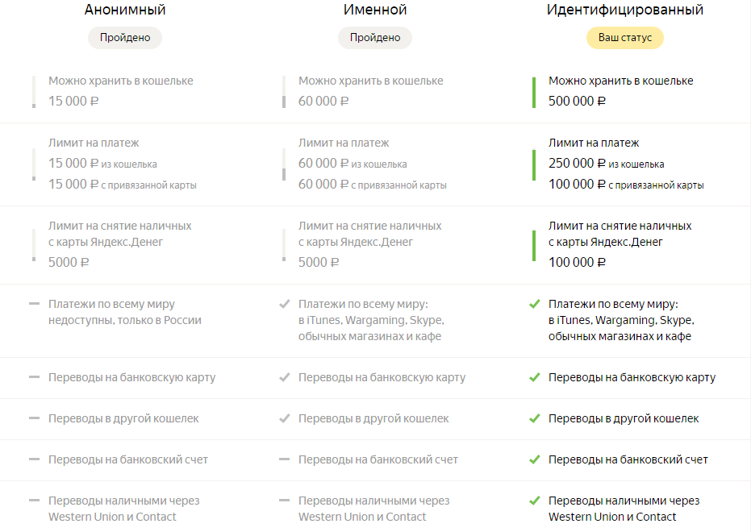Click green checkmark for Идентифицированный 'Переводы на банковский счет'
The height and width of the screenshot is (532, 751).
535,459
